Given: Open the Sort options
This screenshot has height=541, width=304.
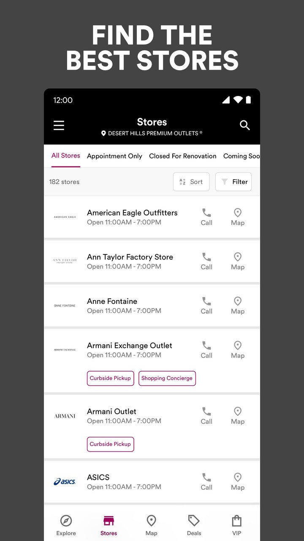Looking at the screenshot, I should pos(191,182).
